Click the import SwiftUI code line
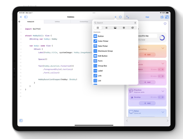This screenshot has width=183, height=139. point(33,29)
